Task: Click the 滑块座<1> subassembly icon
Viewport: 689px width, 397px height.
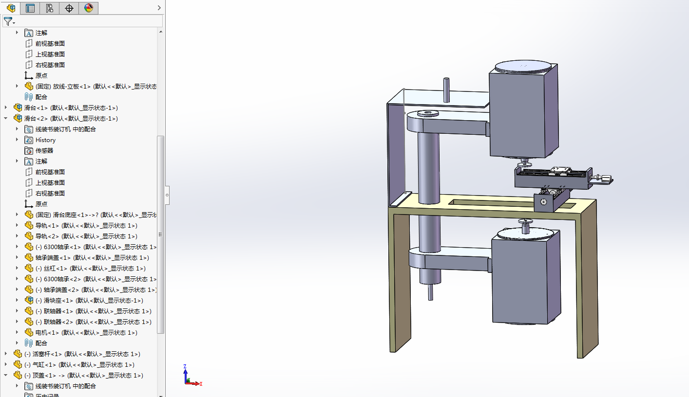Action: [x=29, y=301]
